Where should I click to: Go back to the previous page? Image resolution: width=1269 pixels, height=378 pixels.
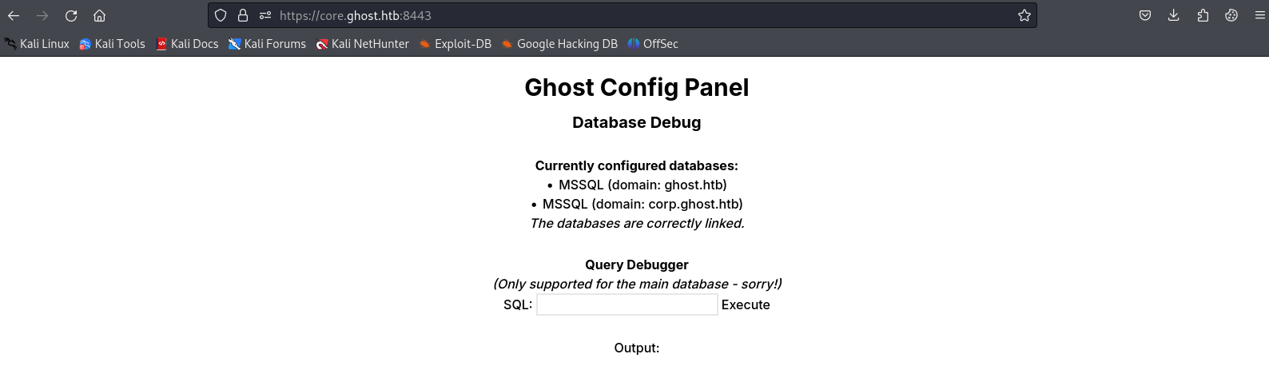pyautogui.click(x=14, y=15)
